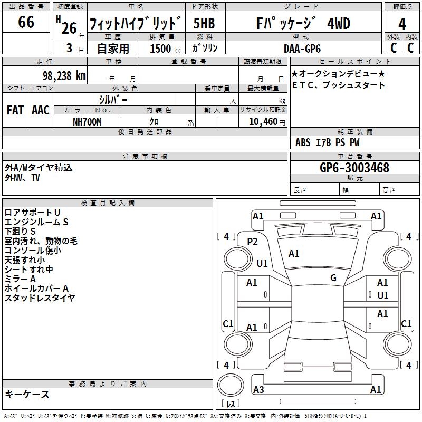Click the note ミラーA
Viewport: 422px width, 422px height.
(x=20, y=279)
